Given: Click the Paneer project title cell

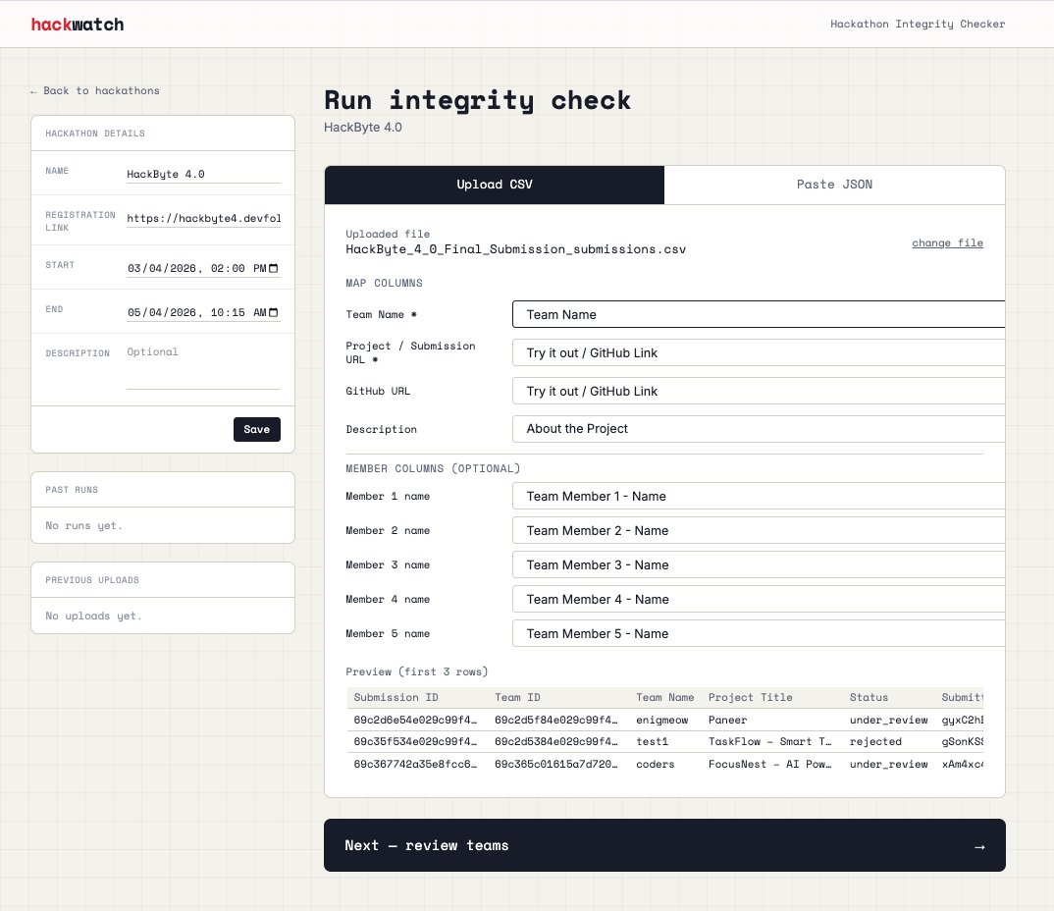Looking at the screenshot, I should 727,720.
